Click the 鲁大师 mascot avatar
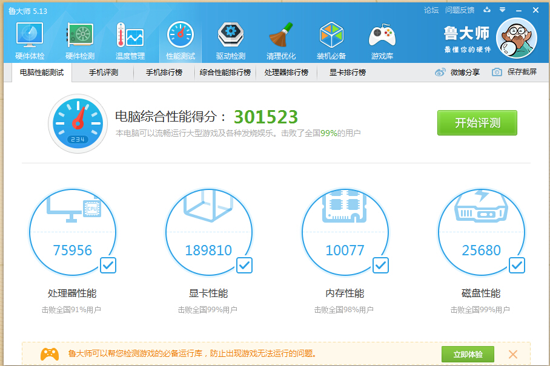This screenshot has height=366, width=550. click(x=517, y=38)
